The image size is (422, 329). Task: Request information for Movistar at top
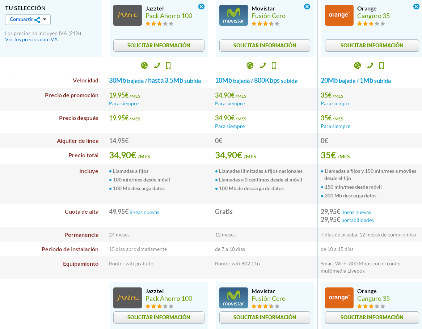click(265, 46)
